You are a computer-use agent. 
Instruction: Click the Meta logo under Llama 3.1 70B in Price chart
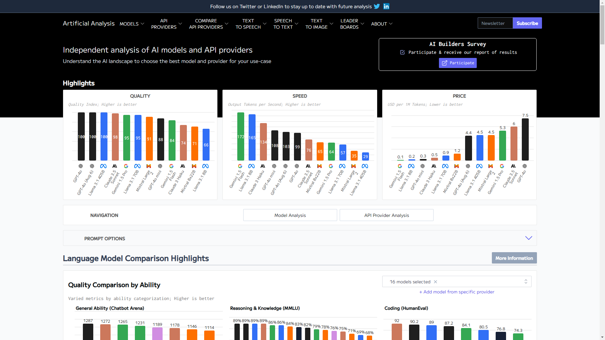pyautogui.click(x=445, y=166)
